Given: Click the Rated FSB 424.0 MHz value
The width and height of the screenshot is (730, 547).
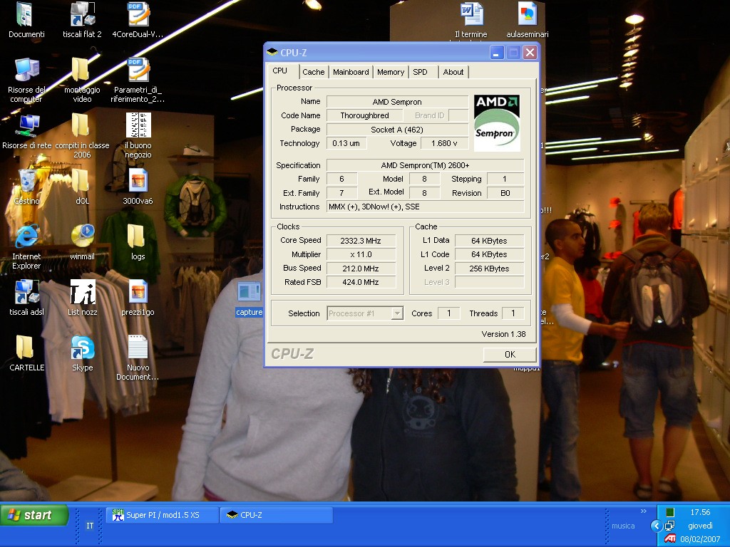Looking at the screenshot, I should (361, 282).
